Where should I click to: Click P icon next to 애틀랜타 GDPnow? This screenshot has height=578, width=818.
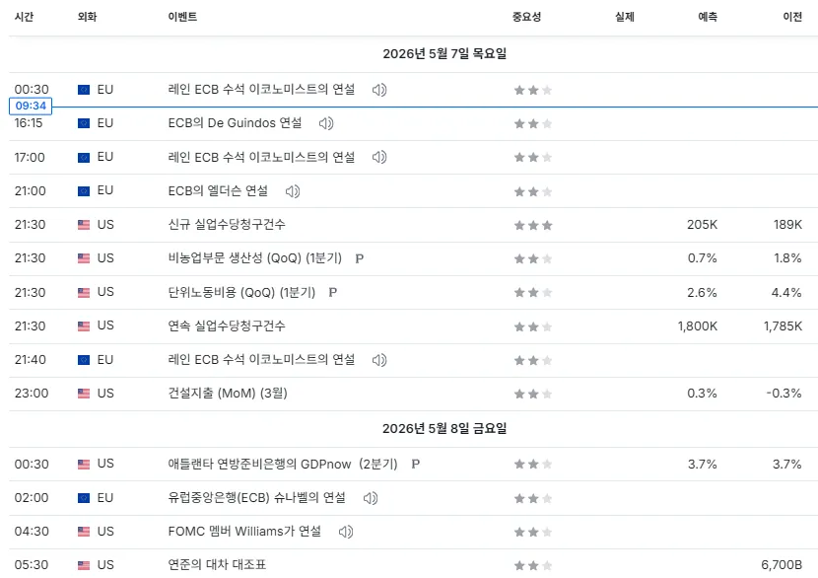coord(415,464)
